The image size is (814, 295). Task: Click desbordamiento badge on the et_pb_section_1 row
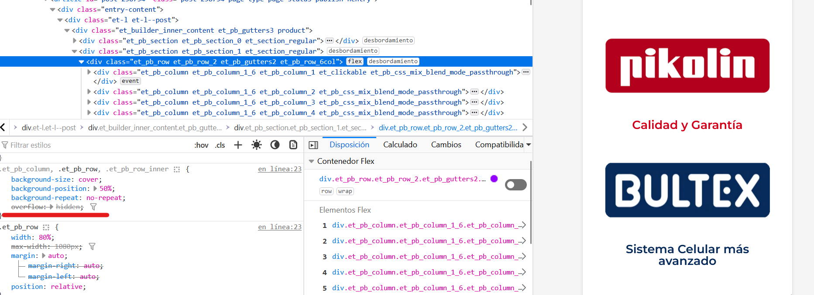[x=353, y=51]
